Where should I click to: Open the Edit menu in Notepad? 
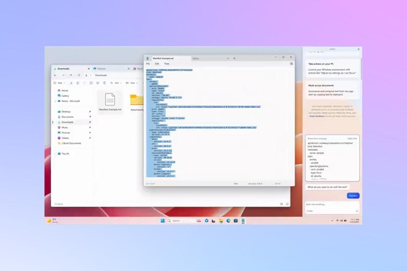click(x=157, y=64)
